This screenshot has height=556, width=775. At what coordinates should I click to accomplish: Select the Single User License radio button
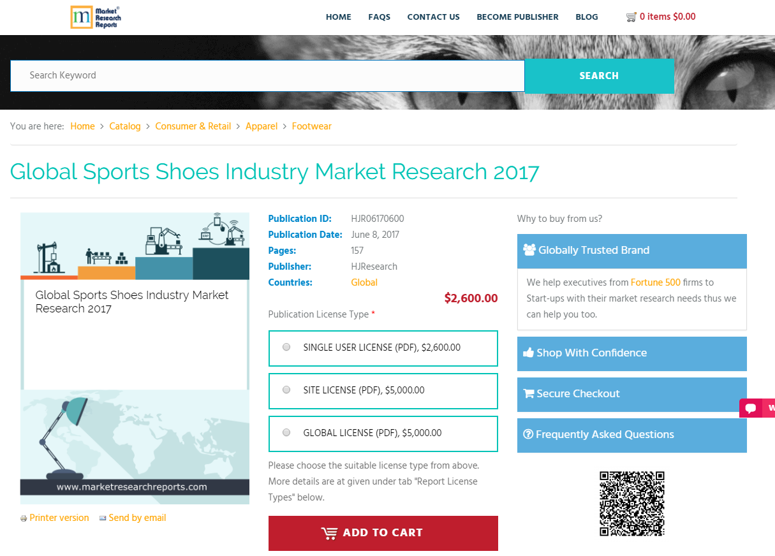[x=286, y=347]
